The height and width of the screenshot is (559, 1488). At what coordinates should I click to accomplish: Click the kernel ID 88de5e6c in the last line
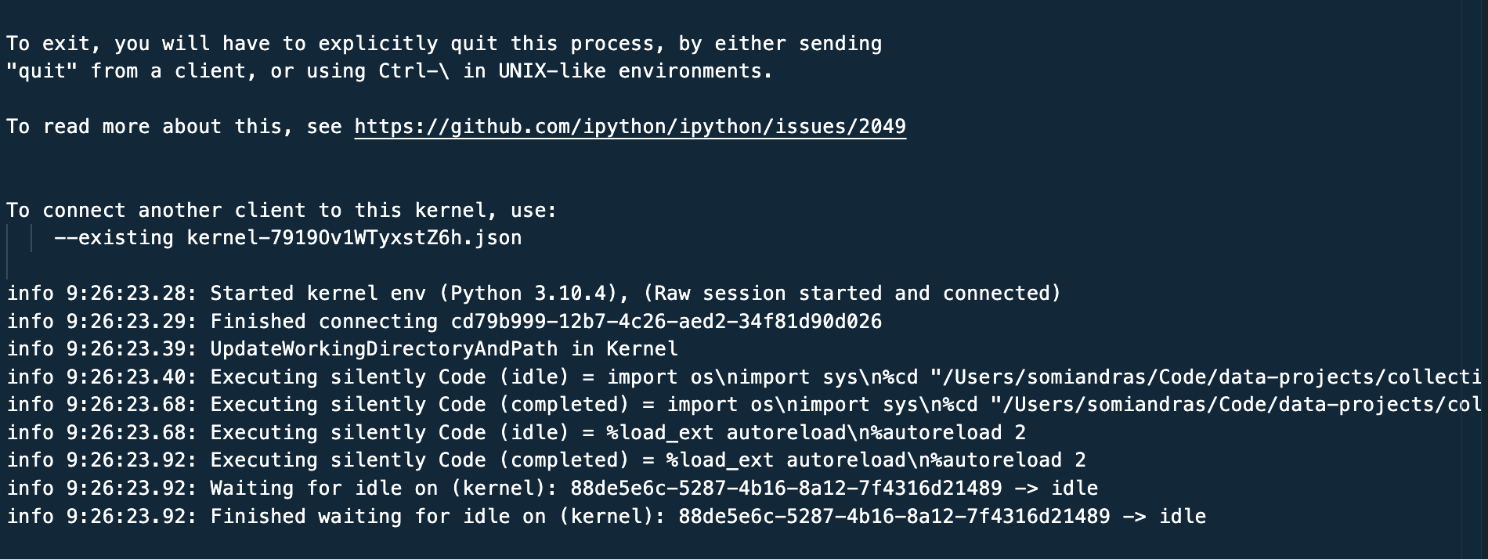(x=894, y=517)
